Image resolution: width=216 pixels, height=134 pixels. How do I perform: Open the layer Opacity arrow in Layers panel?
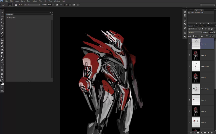214,33
